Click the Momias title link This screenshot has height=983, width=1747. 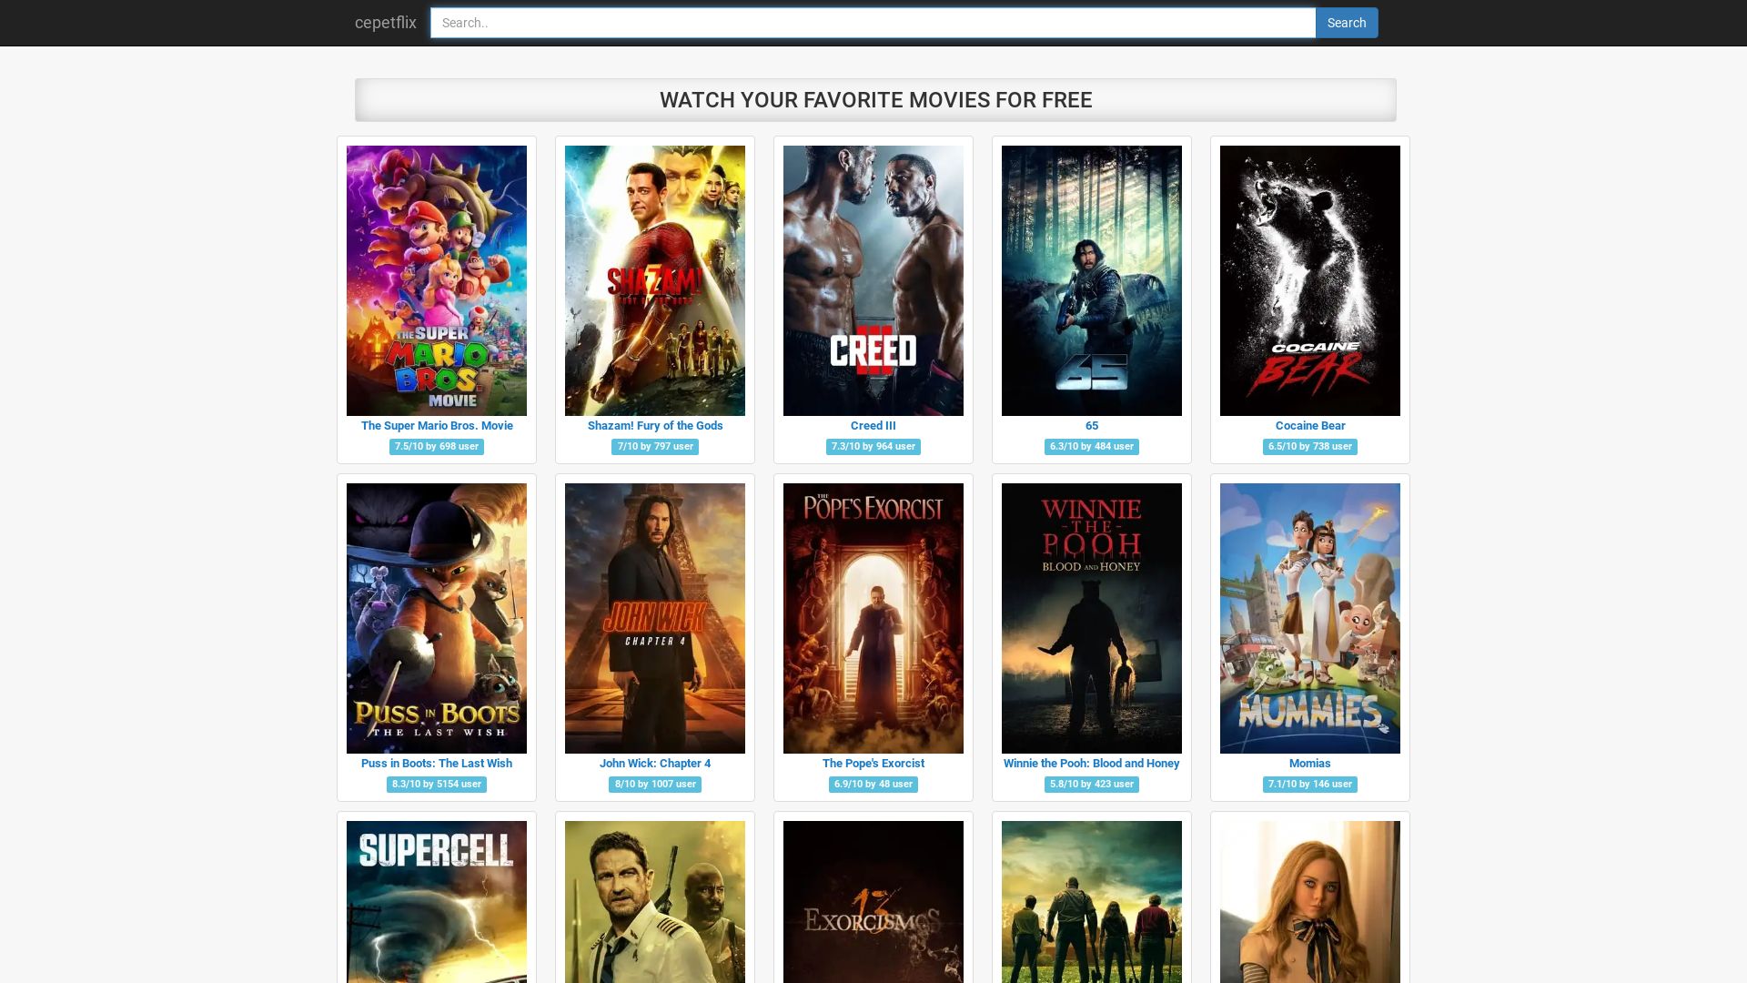[1310, 763]
